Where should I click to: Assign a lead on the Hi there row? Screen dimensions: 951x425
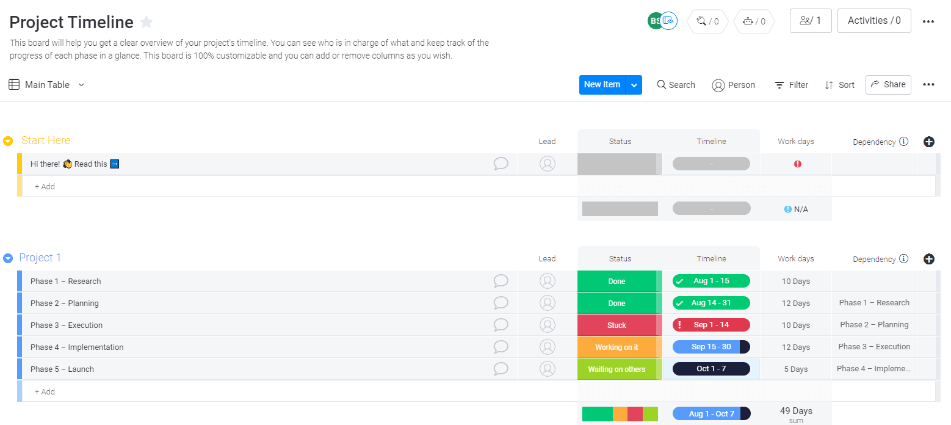[x=548, y=164]
